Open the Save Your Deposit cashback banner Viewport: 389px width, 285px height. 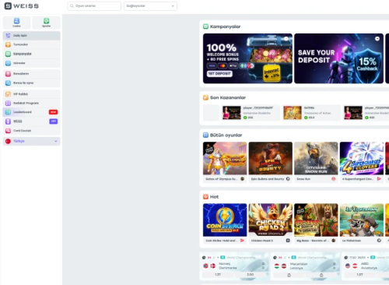(338, 58)
